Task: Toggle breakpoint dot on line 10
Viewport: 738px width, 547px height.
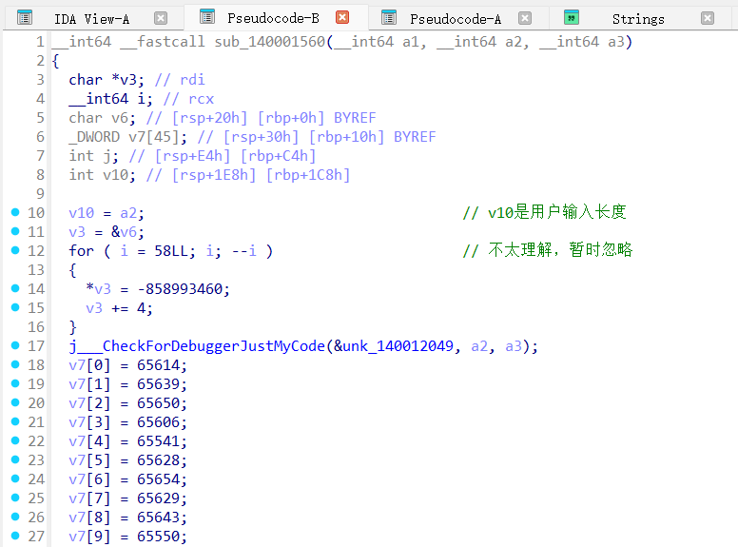Action: tap(15, 212)
